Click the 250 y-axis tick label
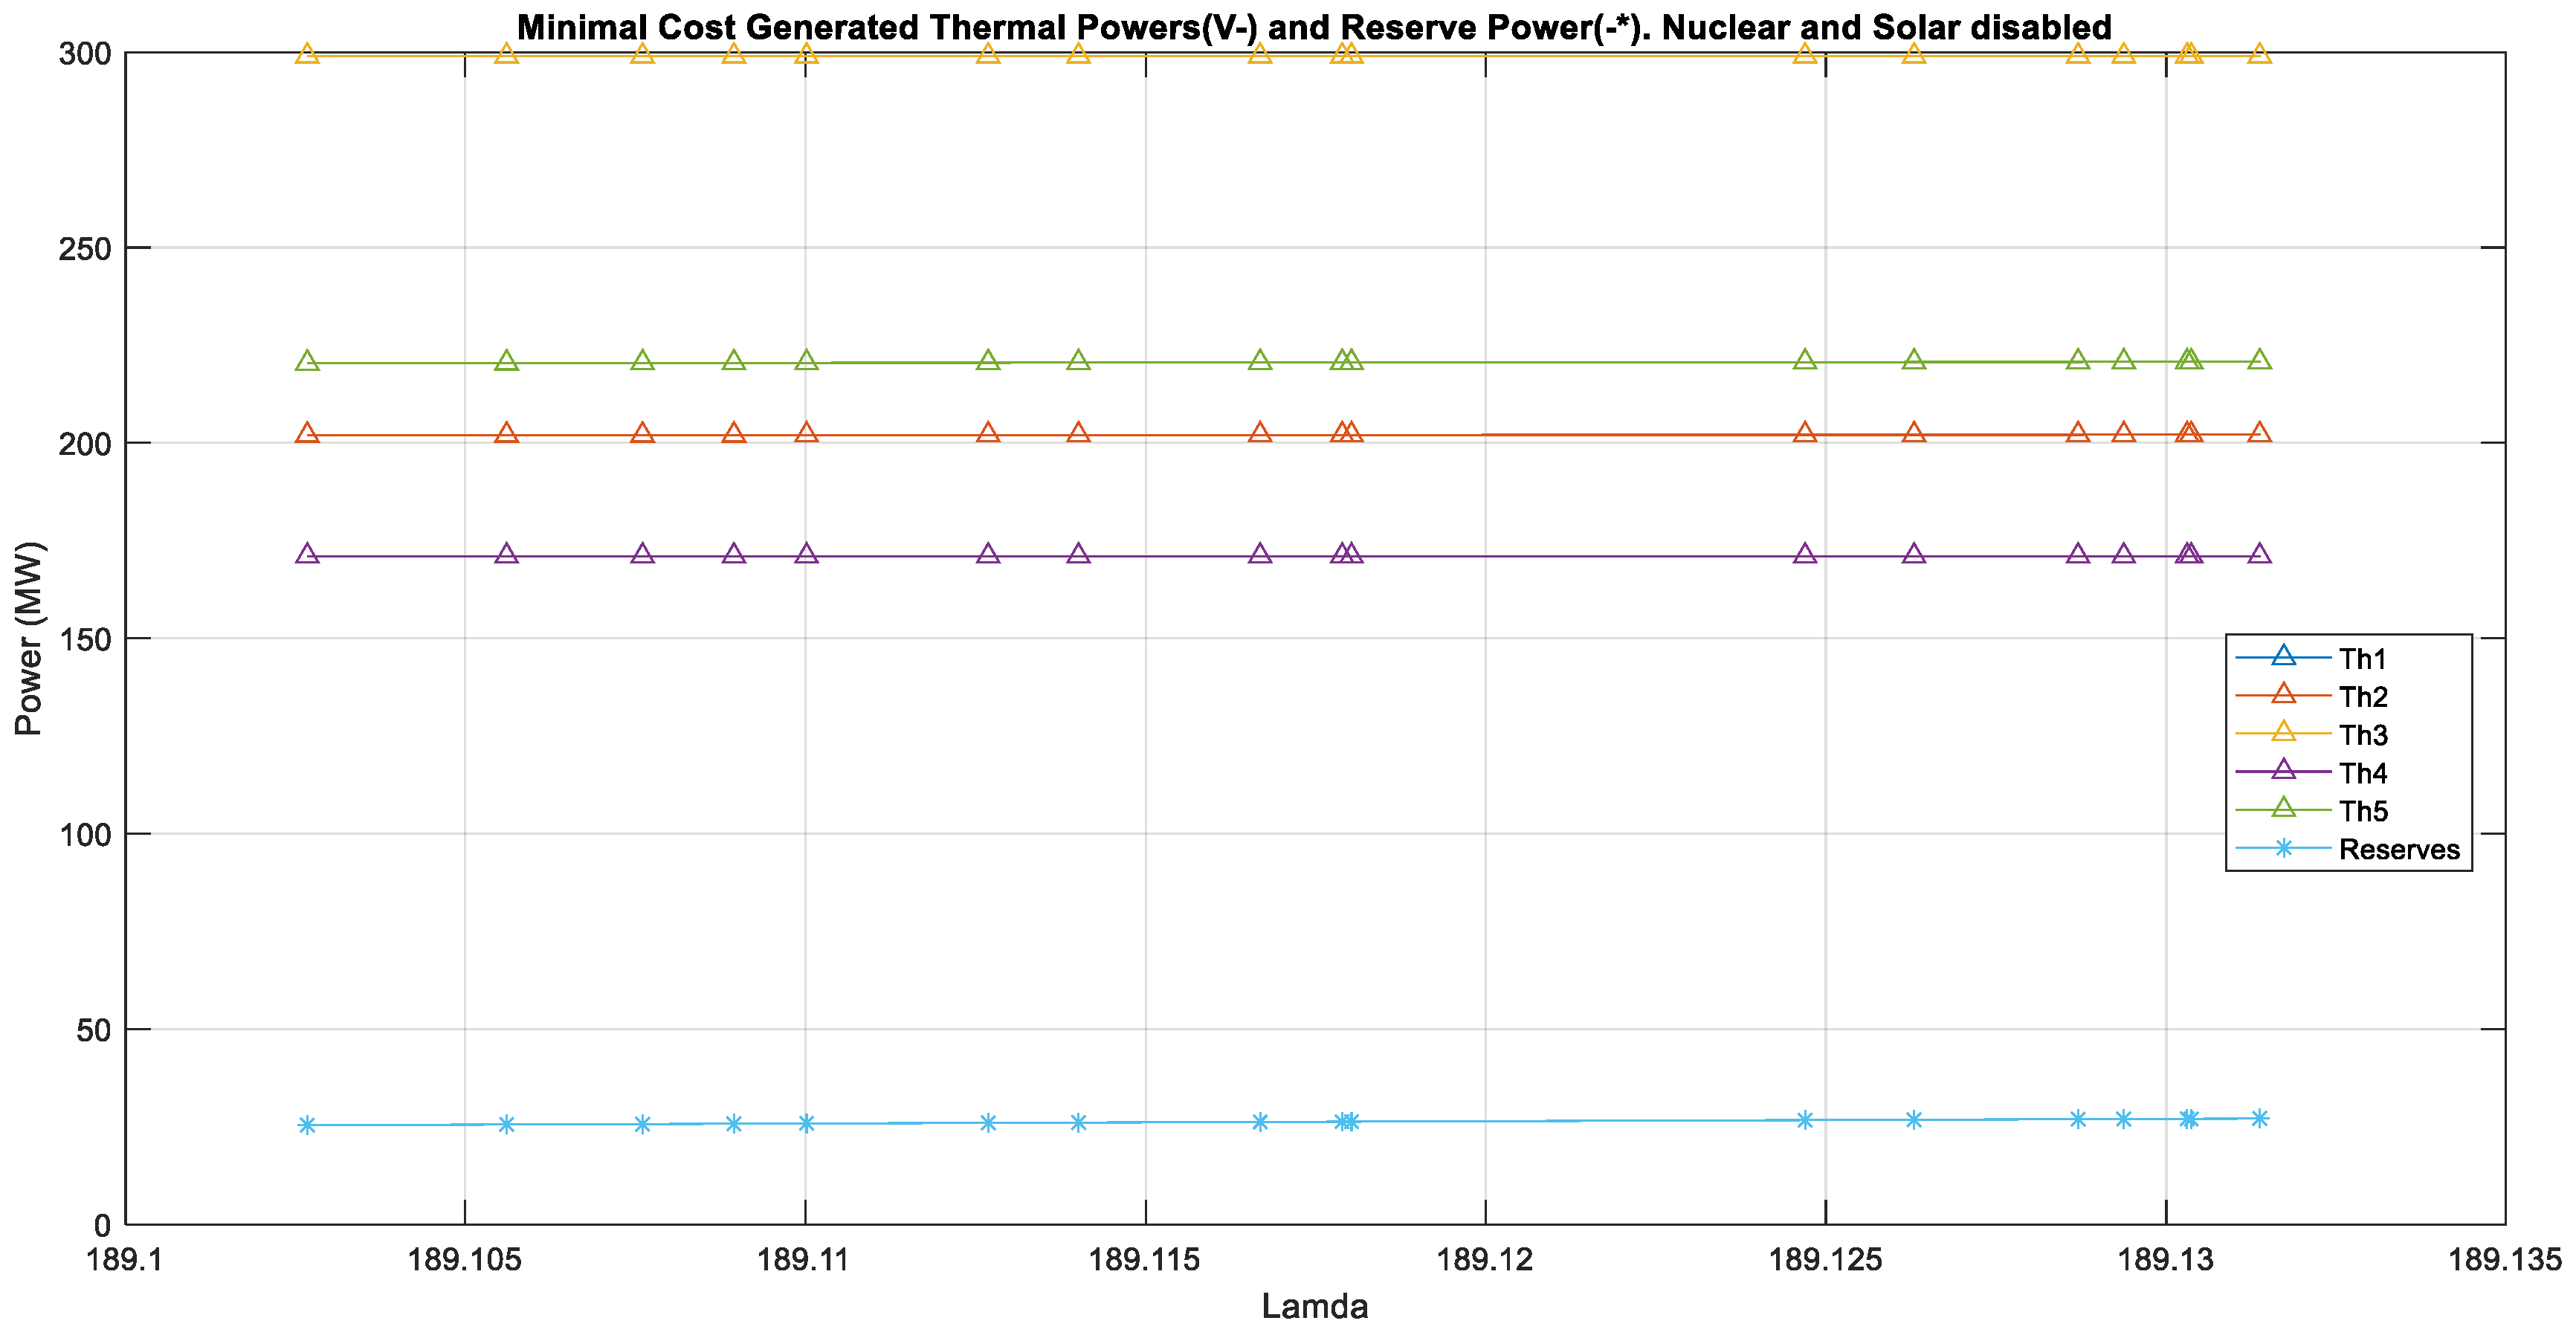 (85, 248)
